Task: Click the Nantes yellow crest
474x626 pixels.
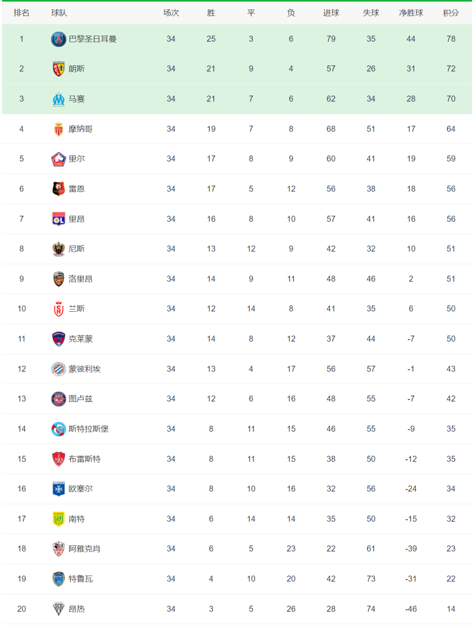Action: click(x=58, y=519)
